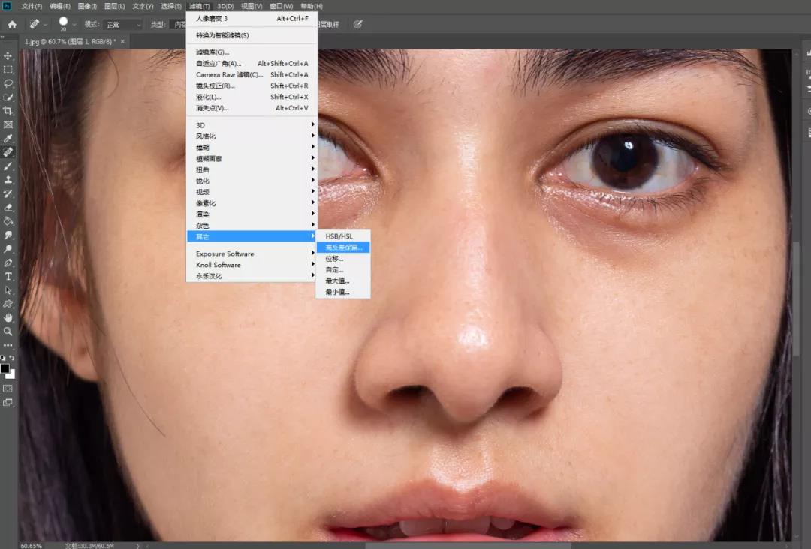Select the Eraser tool

pyautogui.click(x=8, y=208)
